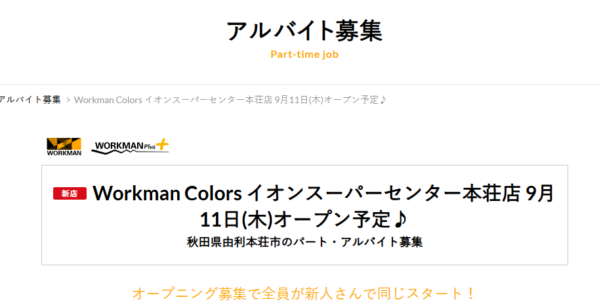Click the orange オープニング募集 announcement text
The image size is (601, 308).
[x=304, y=293]
